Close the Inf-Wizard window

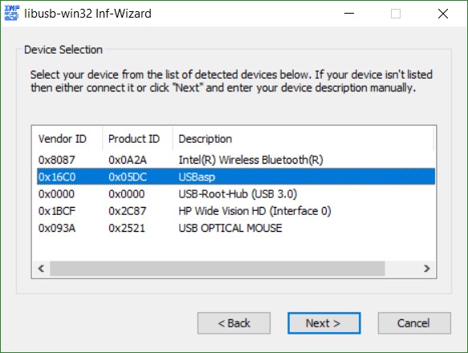(443, 14)
